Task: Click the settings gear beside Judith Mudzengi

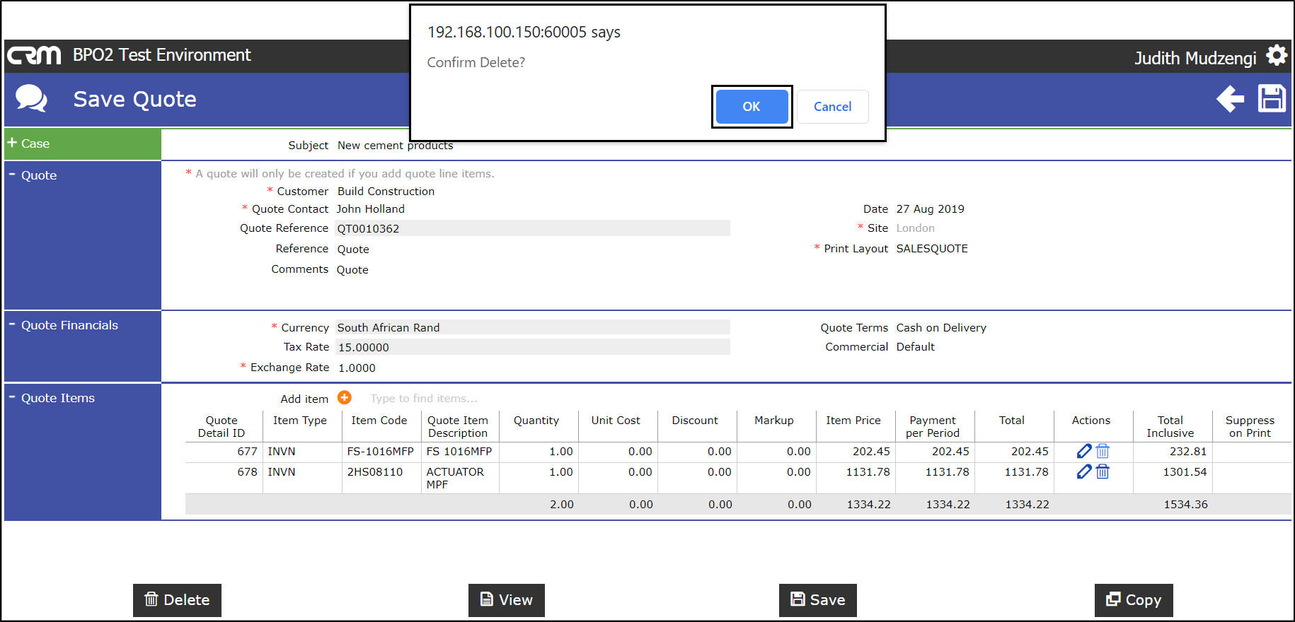Action: pyautogui.click(x=1277, y=55)
